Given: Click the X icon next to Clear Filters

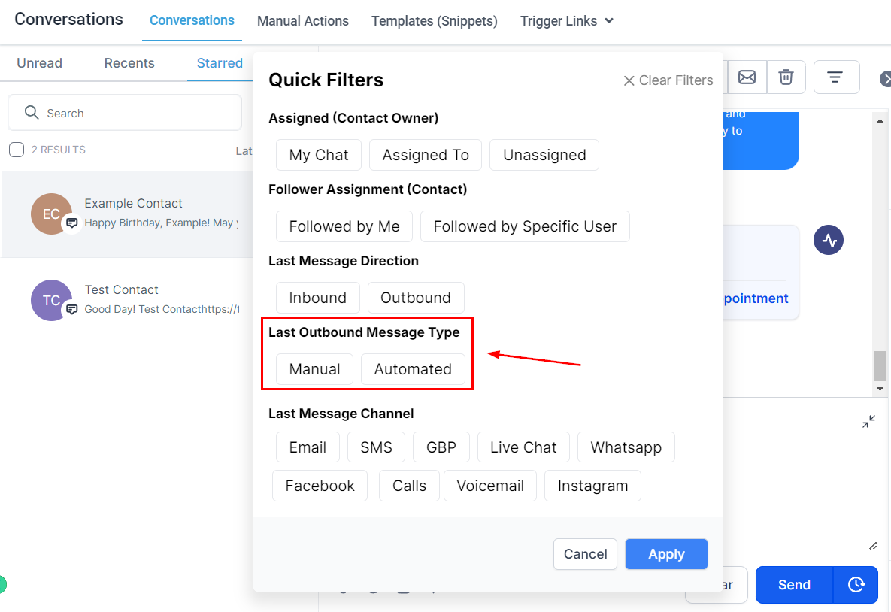Looking at the screenshot, I should (x=629, y=80).
